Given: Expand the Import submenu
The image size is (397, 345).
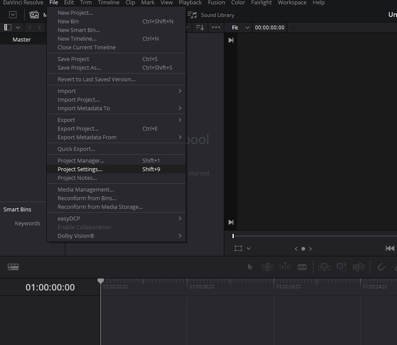Looking at the screenshot, I should [x=116, y=91].
